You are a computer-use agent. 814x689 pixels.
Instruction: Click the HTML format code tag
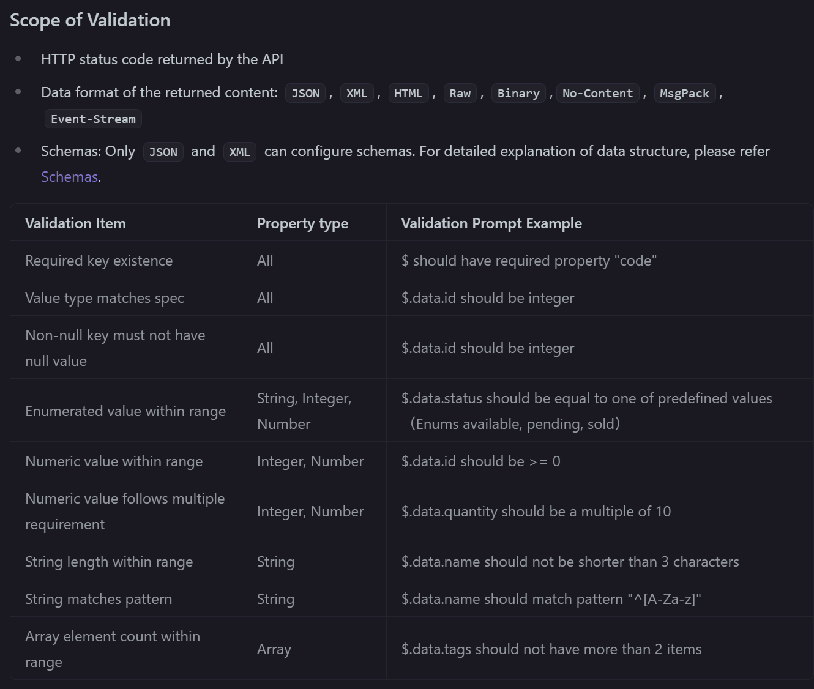point(408,93)
